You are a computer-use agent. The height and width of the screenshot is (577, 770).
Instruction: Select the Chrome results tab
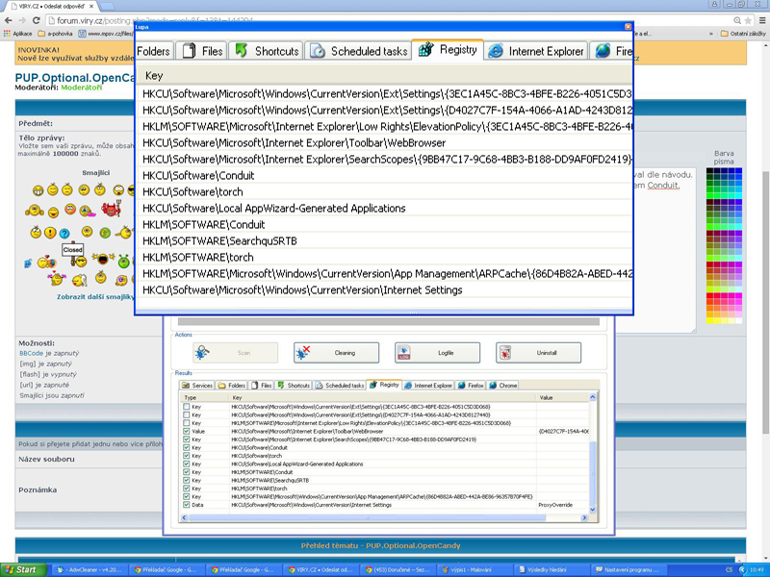tap(502, 385)
